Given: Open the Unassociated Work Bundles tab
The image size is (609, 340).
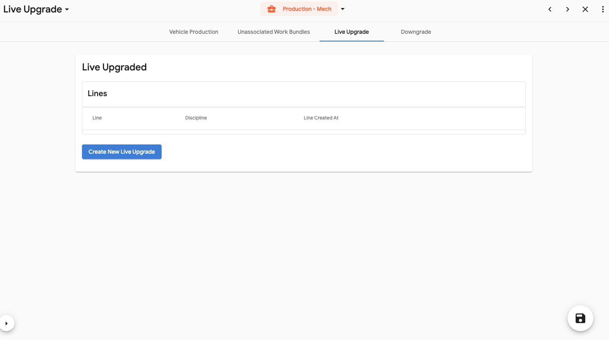Looking at the screenshot, I should click(x=274, y=32).
